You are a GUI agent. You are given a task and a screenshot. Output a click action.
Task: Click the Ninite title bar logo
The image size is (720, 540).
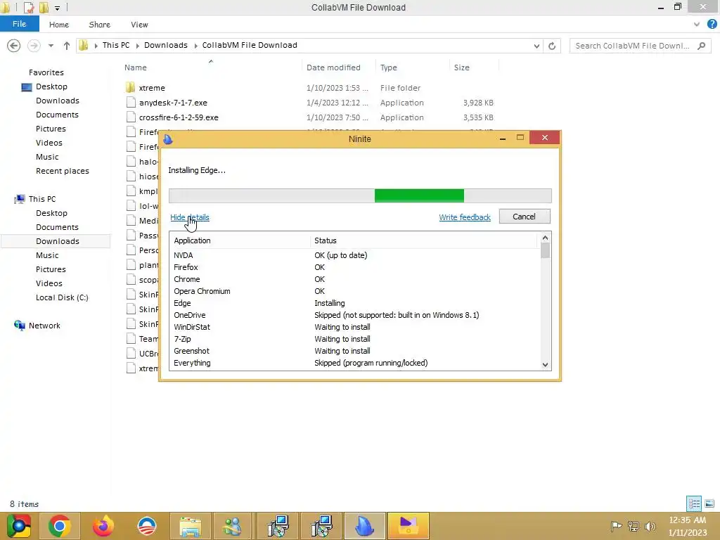point(168,139)
